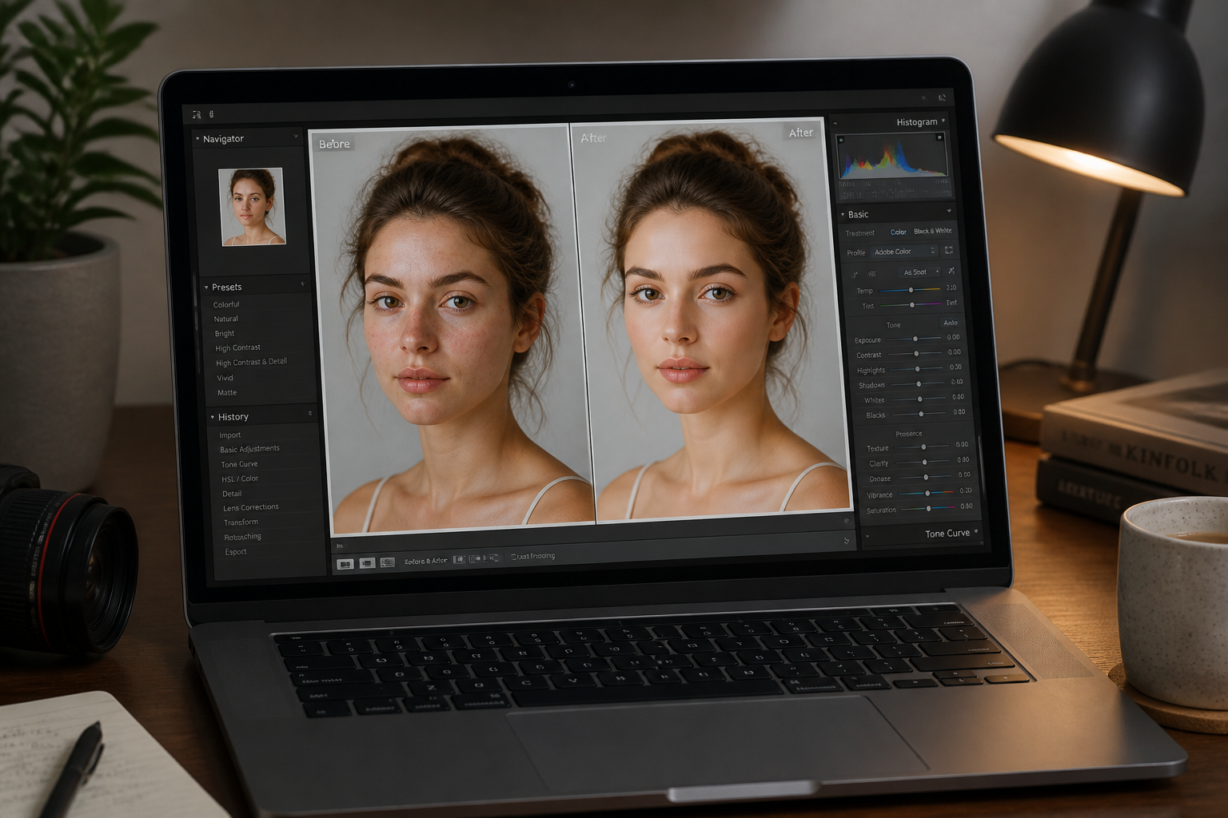
Task: Select the Tone Curve history step
Action: (239, 464)
